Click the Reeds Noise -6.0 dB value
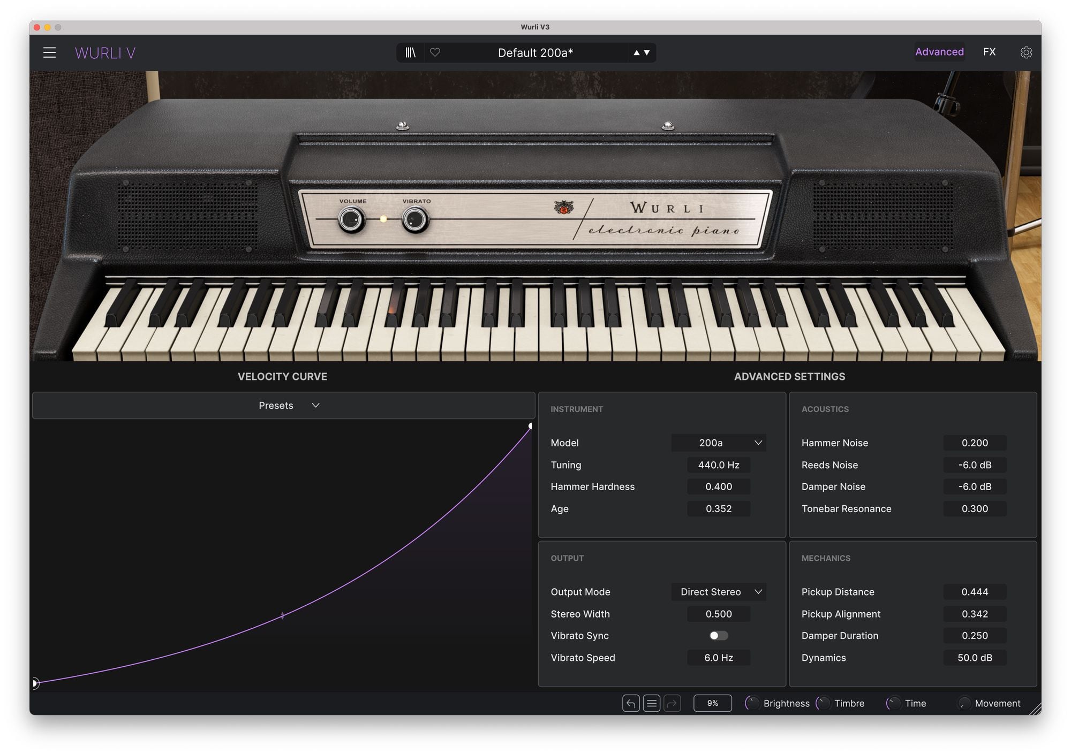The height and width of the screenshot is (754, 1071). 975,465
